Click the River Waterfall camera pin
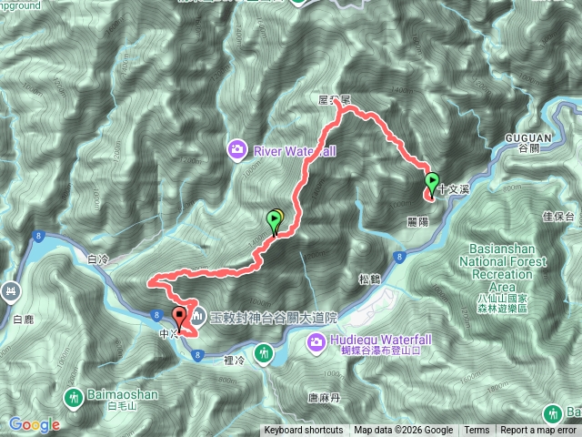 click(237, 150)
